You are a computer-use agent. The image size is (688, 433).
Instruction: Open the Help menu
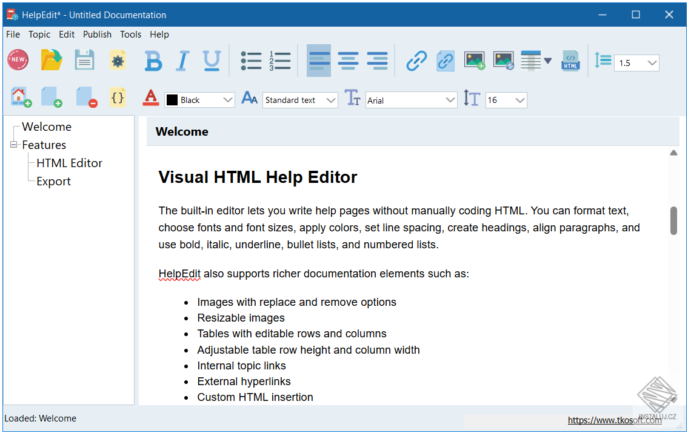(159, 34)
